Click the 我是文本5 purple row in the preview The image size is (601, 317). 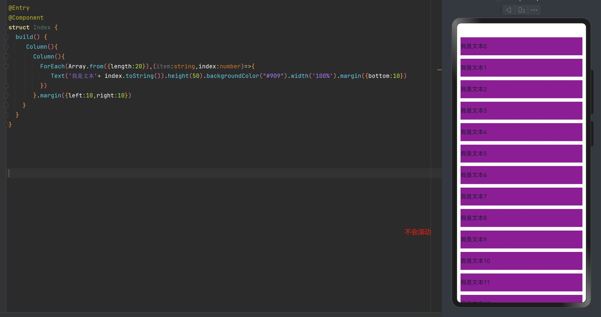(x=521, y=153)
